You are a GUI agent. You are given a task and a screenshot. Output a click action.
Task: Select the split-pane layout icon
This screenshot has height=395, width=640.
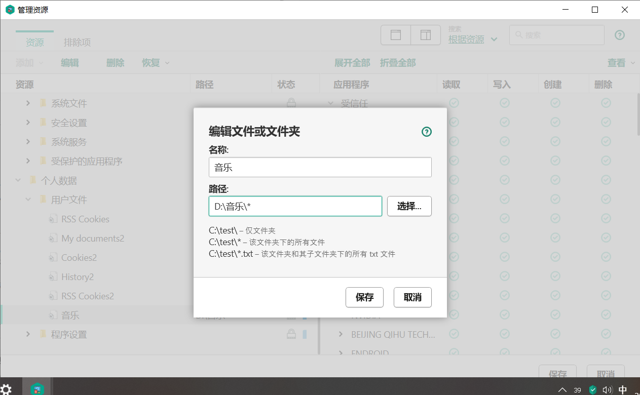point(425,35)
